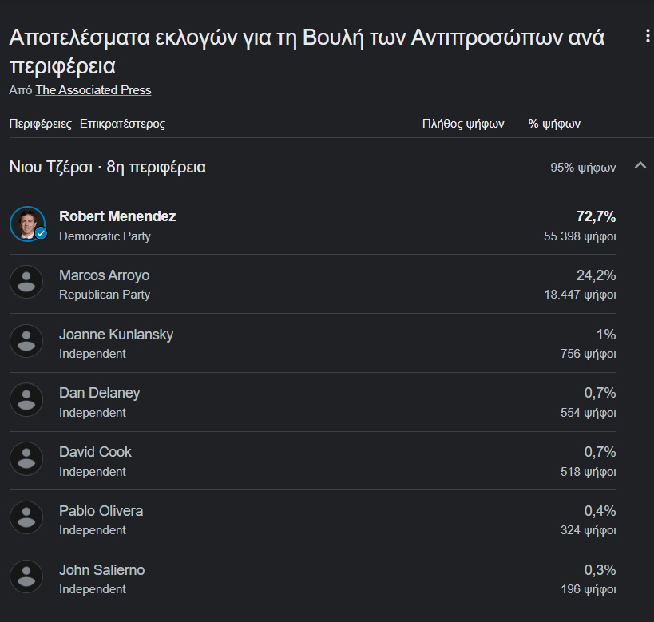This screenshot has width=654, height=622.
Task: Open The Associated Press source link
Action: click(93, 90)
